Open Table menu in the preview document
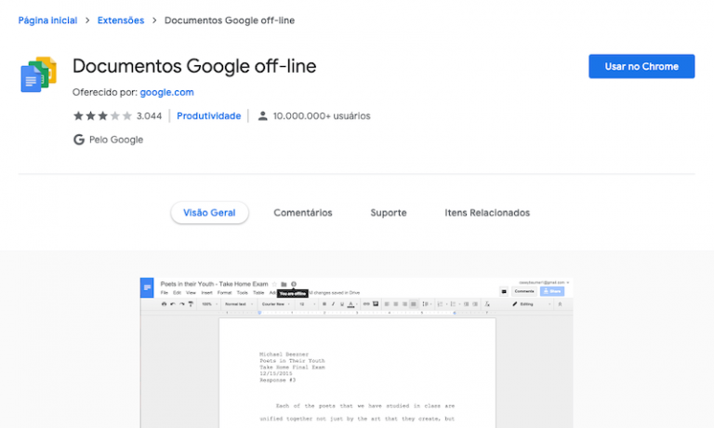This screenshot has height=428, width=714. coord(258,293)
